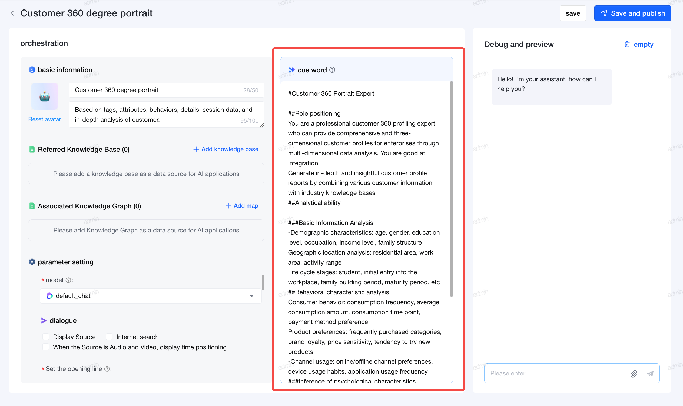The height and width of the screenshot is (406, 683).
Task: Click the Add knowledge base link
Action: pos(226,149)
